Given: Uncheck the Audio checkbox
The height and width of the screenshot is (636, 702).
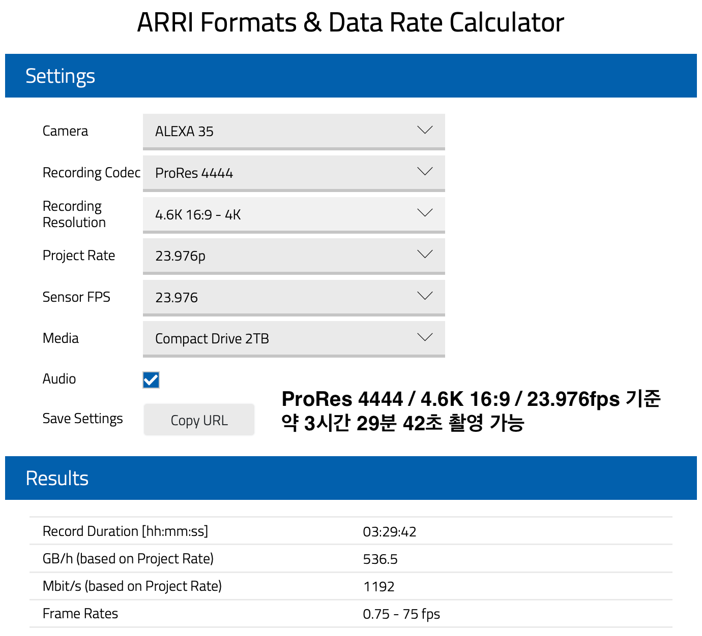Looking at the screenshot, I should click(151, 380).
